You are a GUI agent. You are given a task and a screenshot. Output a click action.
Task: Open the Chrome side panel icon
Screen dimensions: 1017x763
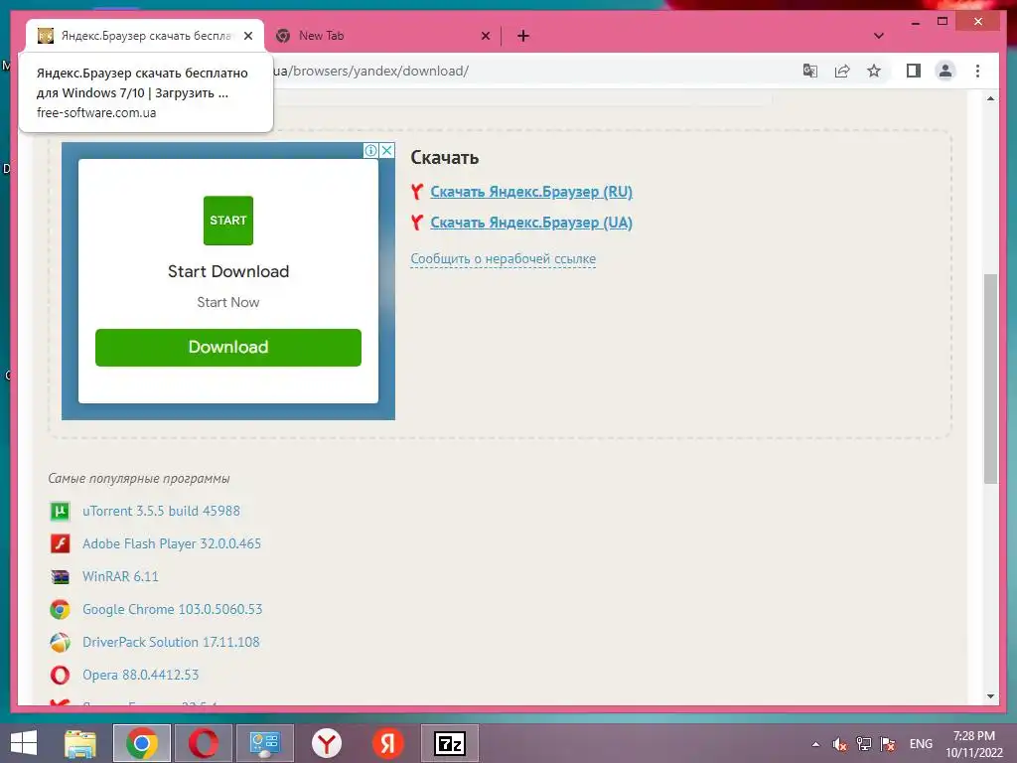coord(914,71)
